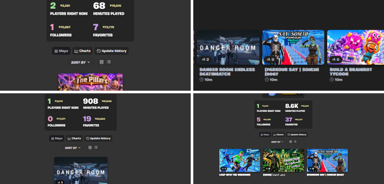Open the (3066) Arabic parkour title link
Viewport: 384px width, 184px height.
[x=274, y=175]
